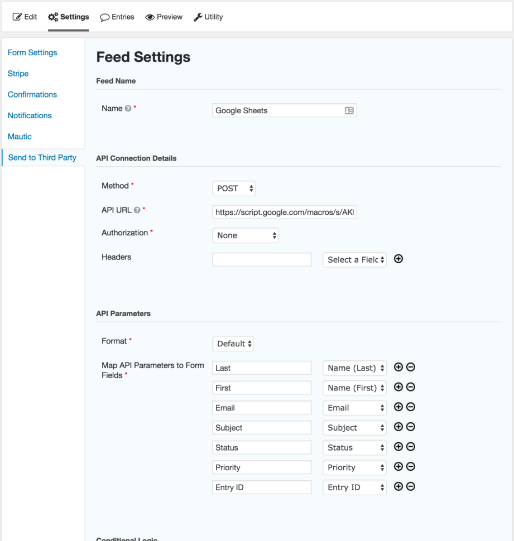Select the Settings tab
The image size is (514, 541).
click(x=68, y=17)
